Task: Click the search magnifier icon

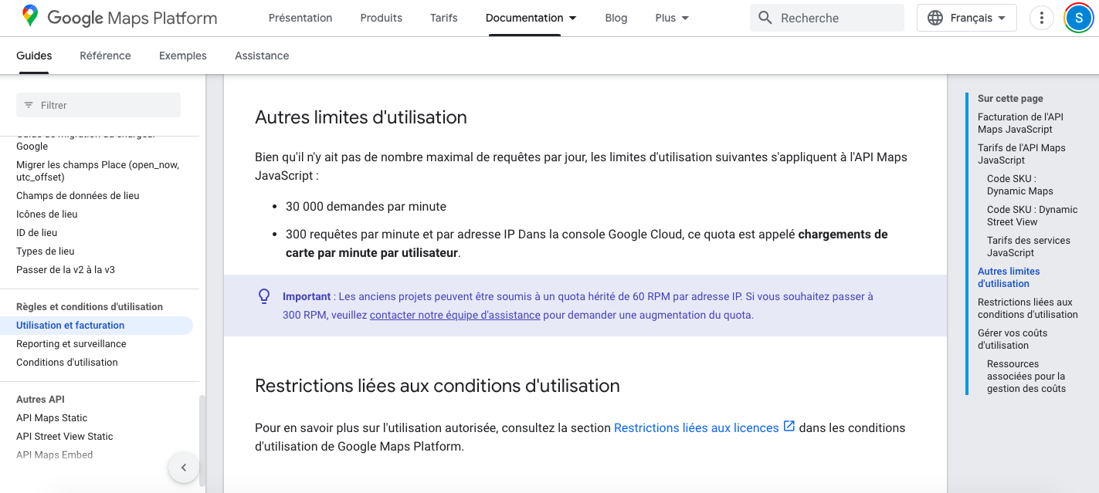Action: [x=765, y=18]
